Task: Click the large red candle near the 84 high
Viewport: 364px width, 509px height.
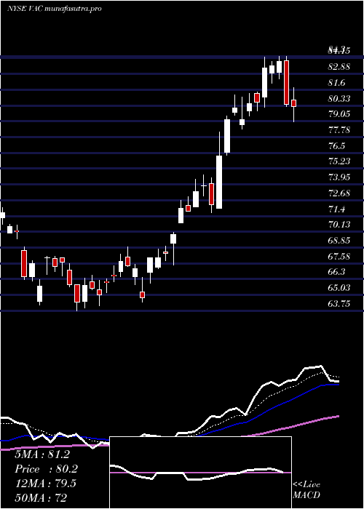Action: [x=286, y=82]
